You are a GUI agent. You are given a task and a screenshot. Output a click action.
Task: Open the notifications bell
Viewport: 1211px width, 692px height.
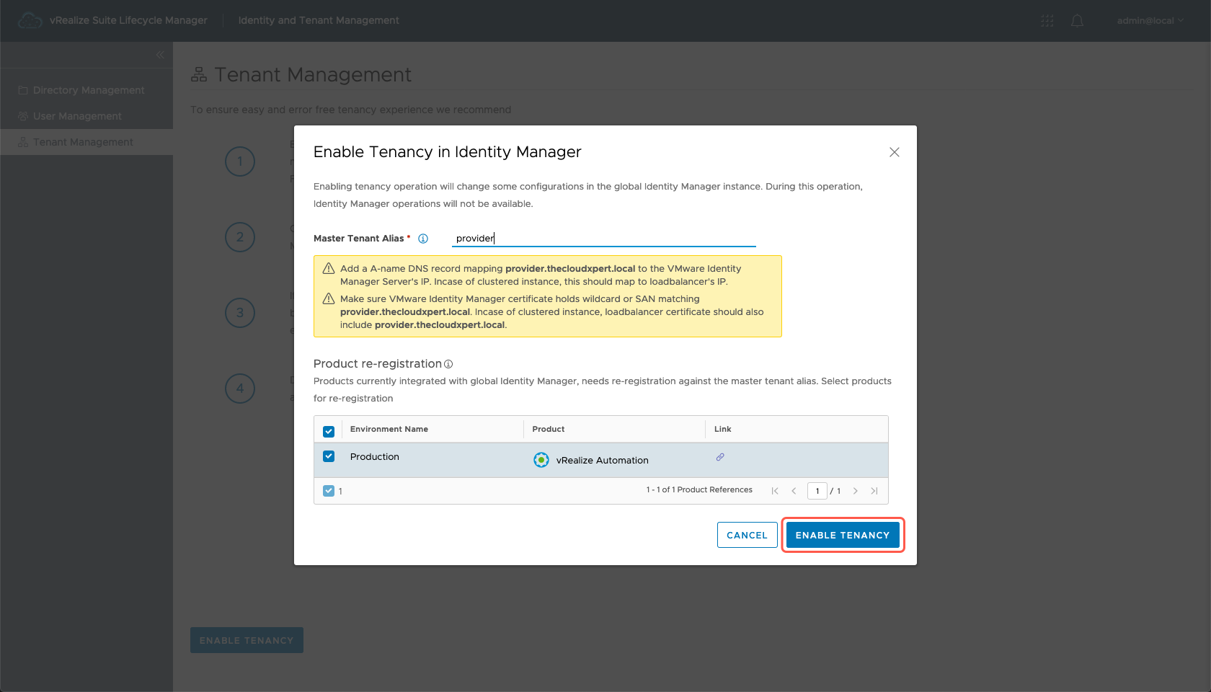pos(1077,21)
